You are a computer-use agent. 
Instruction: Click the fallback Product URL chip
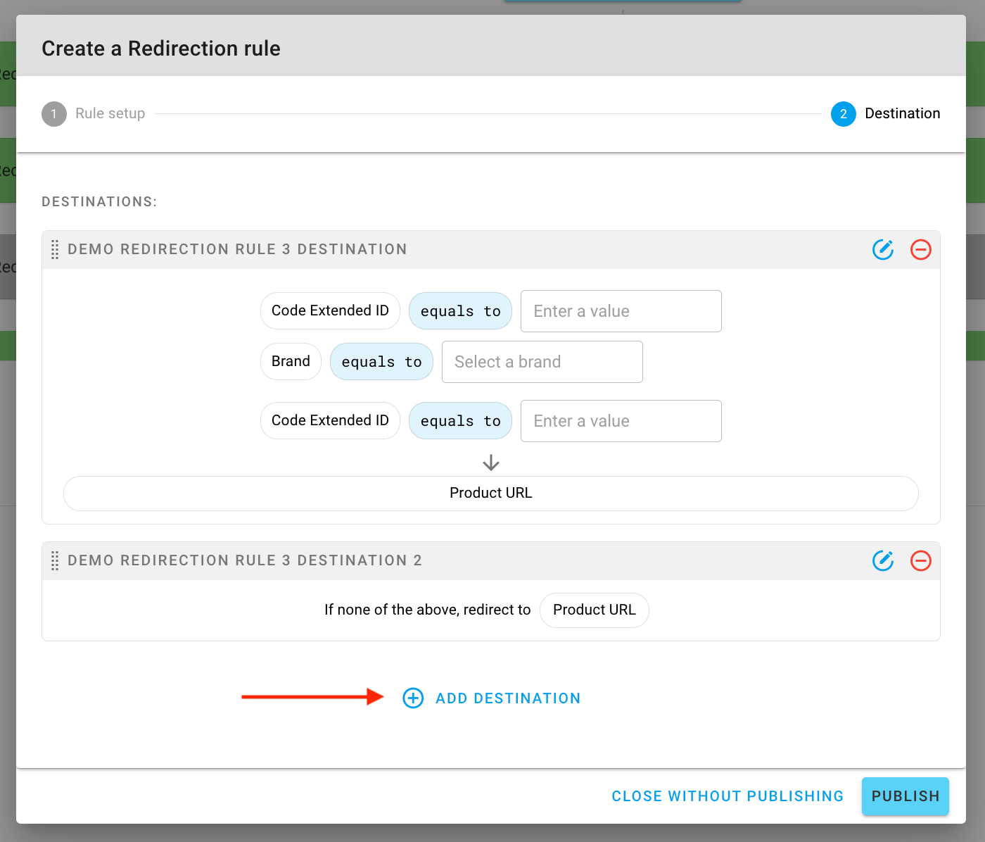click(x=594, y=610)
